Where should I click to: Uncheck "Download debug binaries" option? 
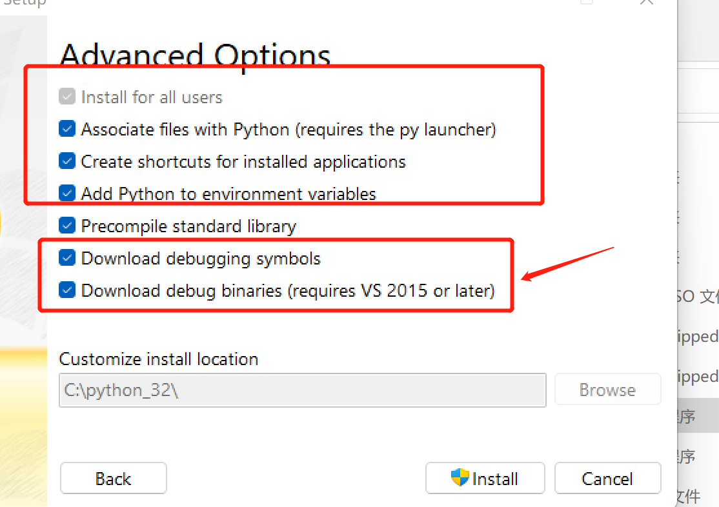(67, 290)
